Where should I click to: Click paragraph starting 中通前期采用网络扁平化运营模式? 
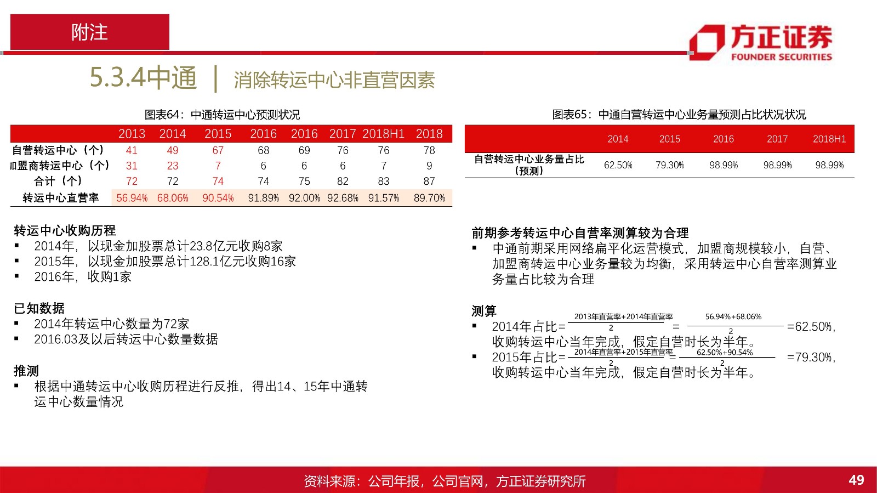pos(664,264)
